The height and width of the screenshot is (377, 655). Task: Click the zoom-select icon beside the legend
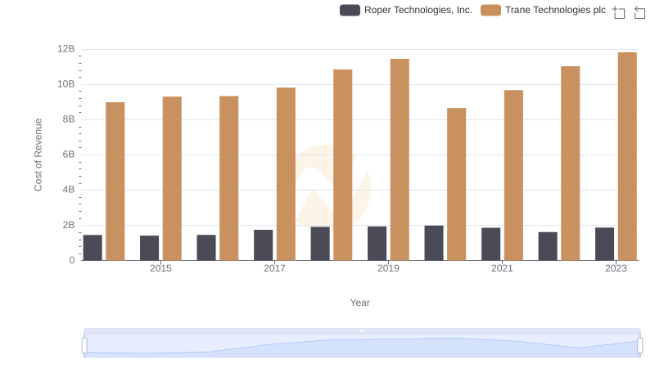[x=619, y=12]
